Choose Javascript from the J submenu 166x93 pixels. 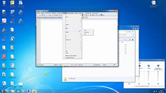point(88,32)
